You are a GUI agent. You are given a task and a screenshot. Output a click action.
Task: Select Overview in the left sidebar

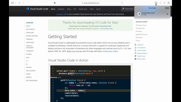(29, 23)
